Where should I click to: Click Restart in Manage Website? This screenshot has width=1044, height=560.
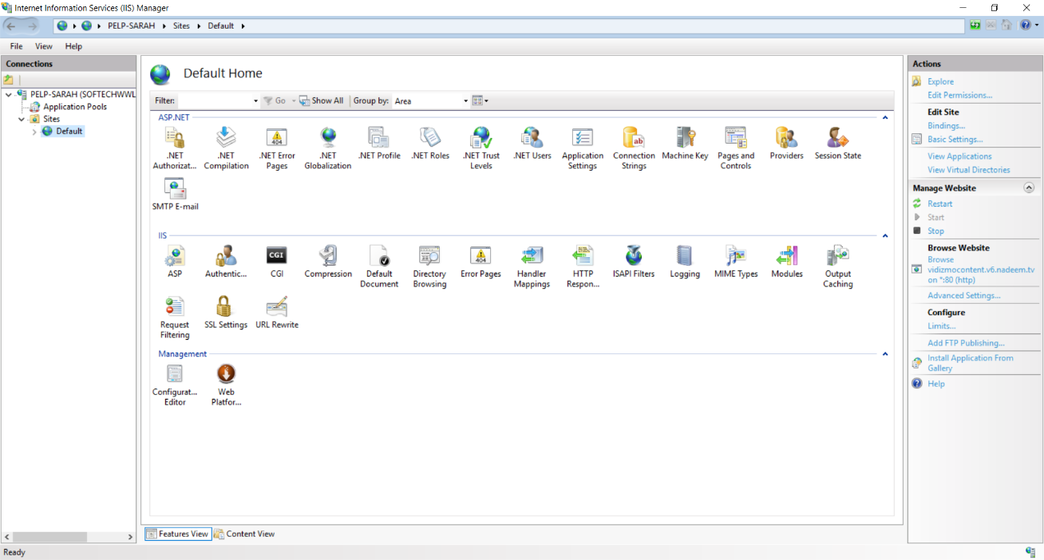[939, 203]
